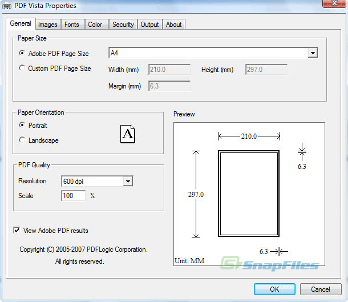Go to the Security tab

(x=123, y=25)
